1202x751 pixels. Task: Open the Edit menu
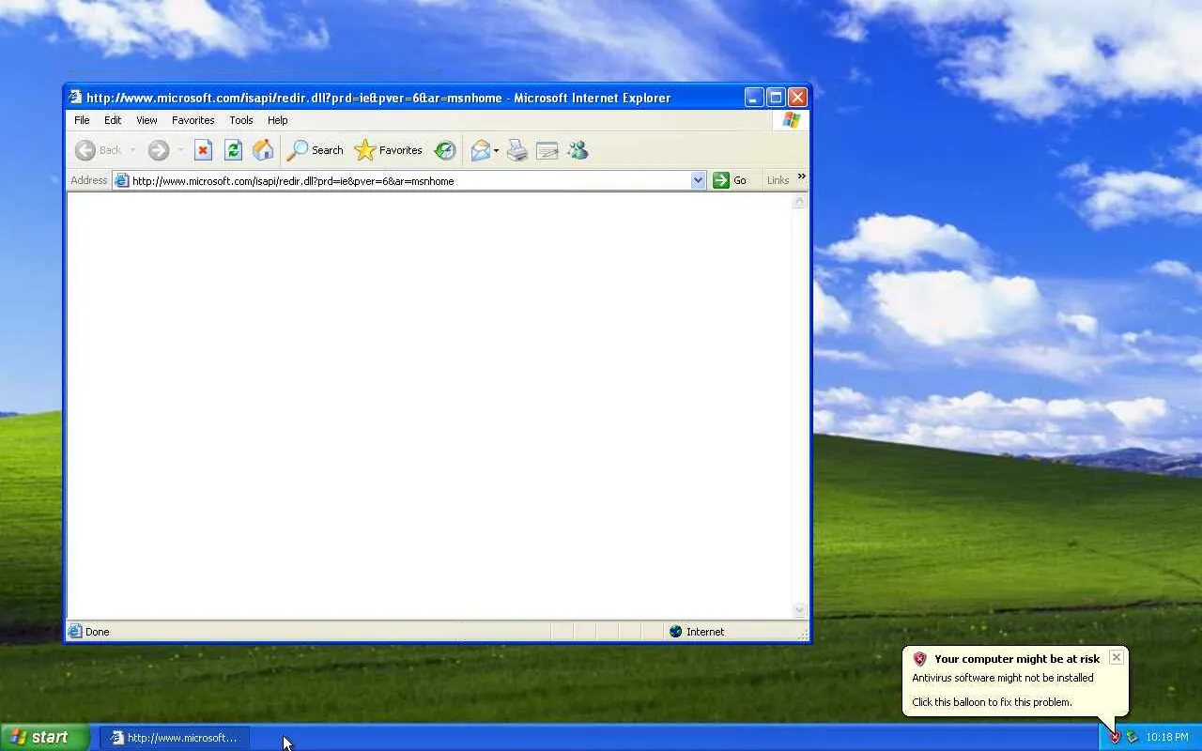tap(113, 120)
